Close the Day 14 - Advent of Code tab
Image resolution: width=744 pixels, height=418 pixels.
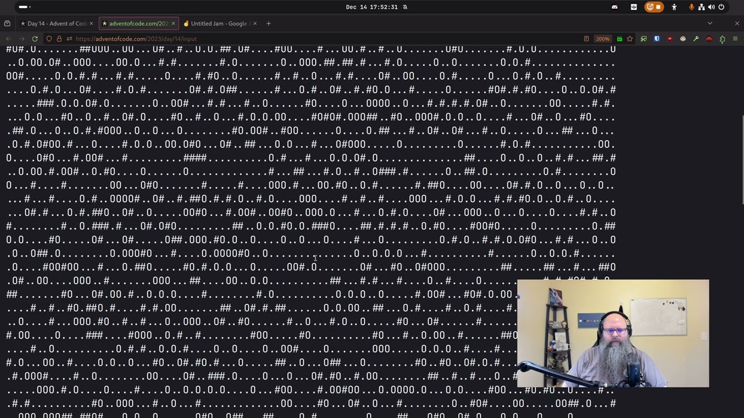click(91, 23)
